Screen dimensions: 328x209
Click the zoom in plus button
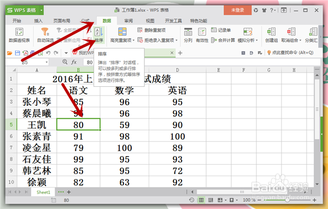[314, 200]
